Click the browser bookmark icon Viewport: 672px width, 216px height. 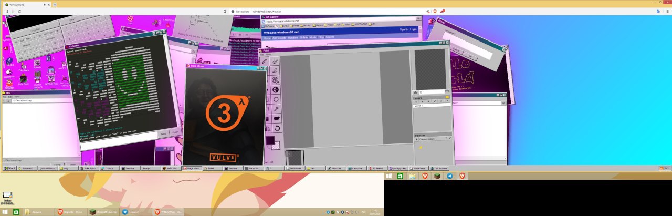tap(225, 11)
